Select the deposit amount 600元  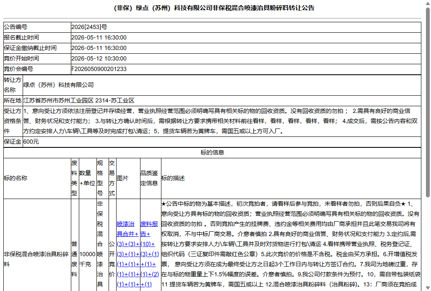click(x=31, y=142)
